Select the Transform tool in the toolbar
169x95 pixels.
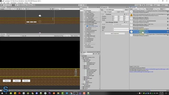point(16,5)
